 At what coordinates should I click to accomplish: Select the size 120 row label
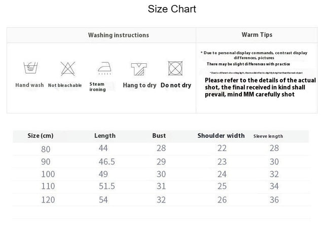(48, 200)
